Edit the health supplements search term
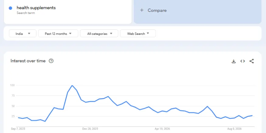Viewport: 266px width, 133px height. (x=36, y=8)
